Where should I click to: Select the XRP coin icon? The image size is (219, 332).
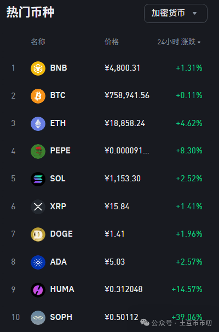pyautogui.click(x=38, y=207)
